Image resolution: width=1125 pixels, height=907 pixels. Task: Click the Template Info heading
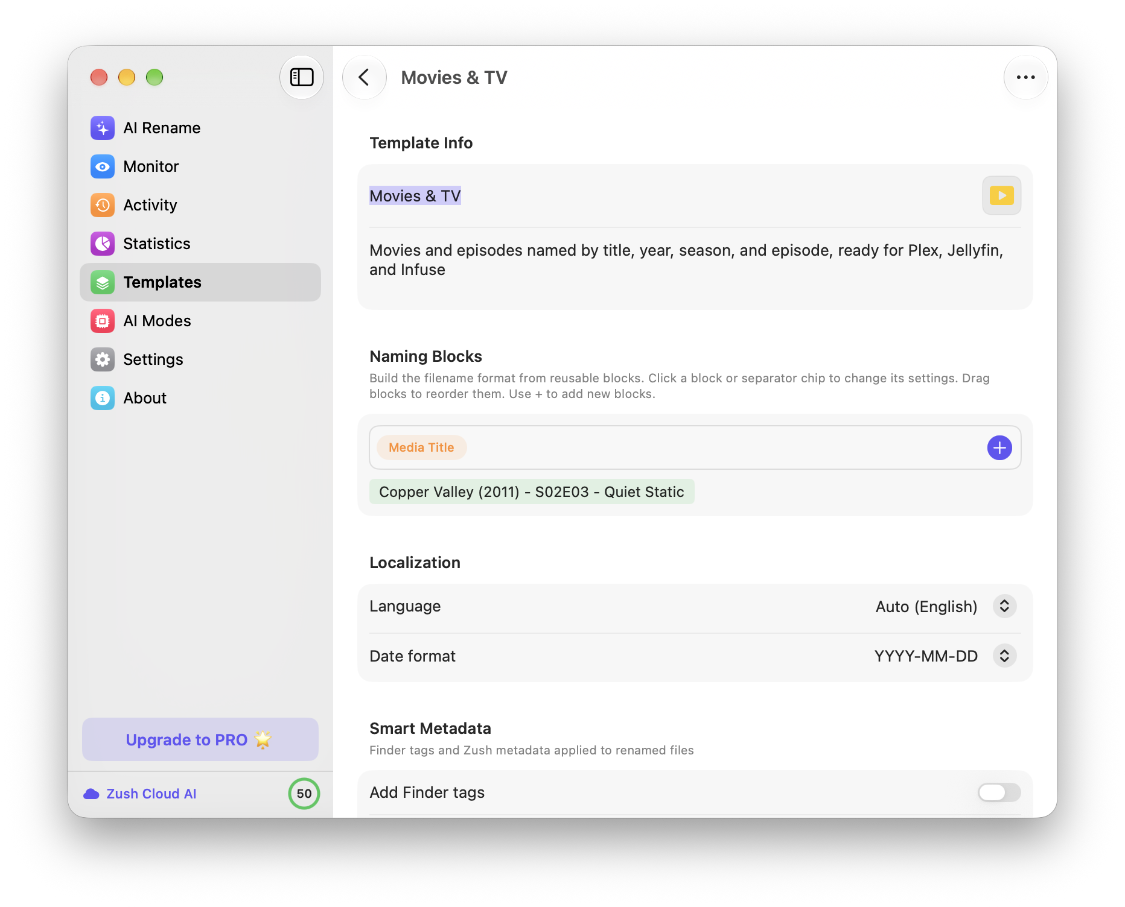click(x=421, y=143)
